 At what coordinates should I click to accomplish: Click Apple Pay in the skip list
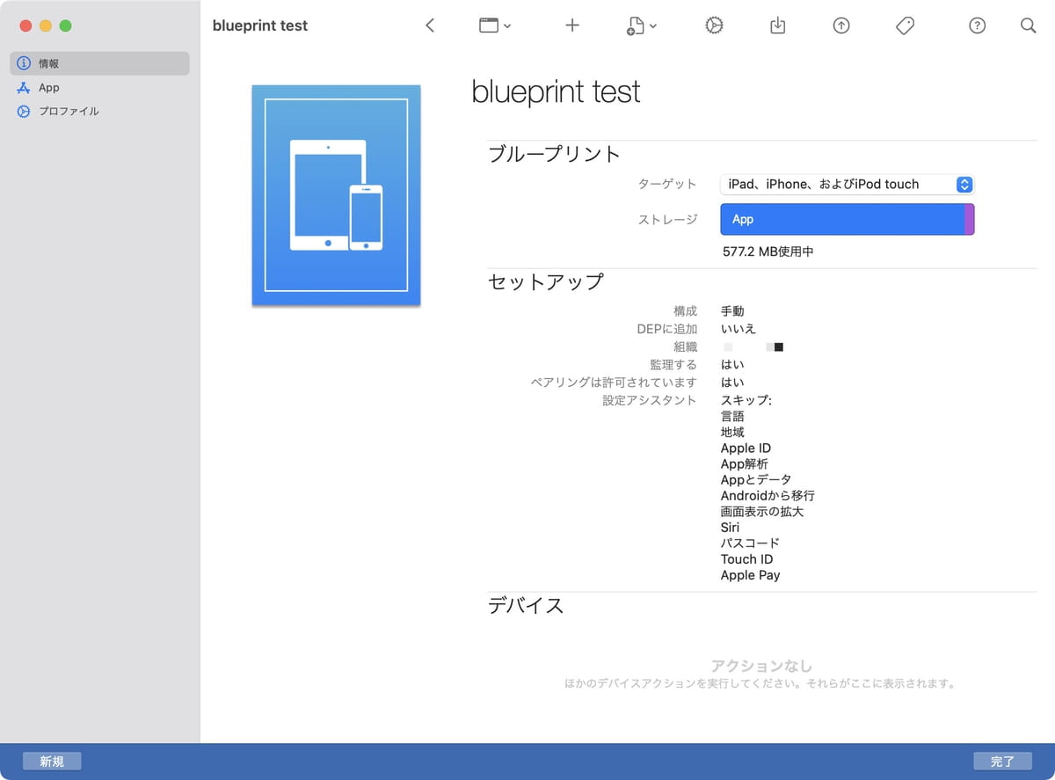(751, 574)
